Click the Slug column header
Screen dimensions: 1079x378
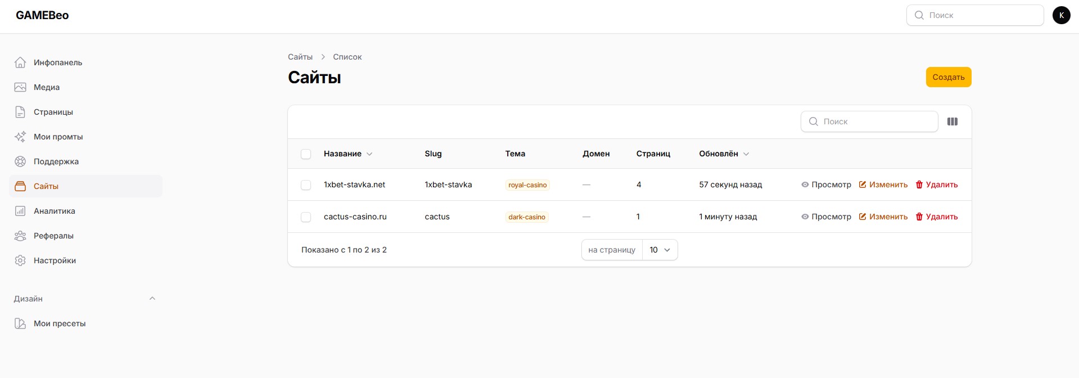click(x=433, y=154)
